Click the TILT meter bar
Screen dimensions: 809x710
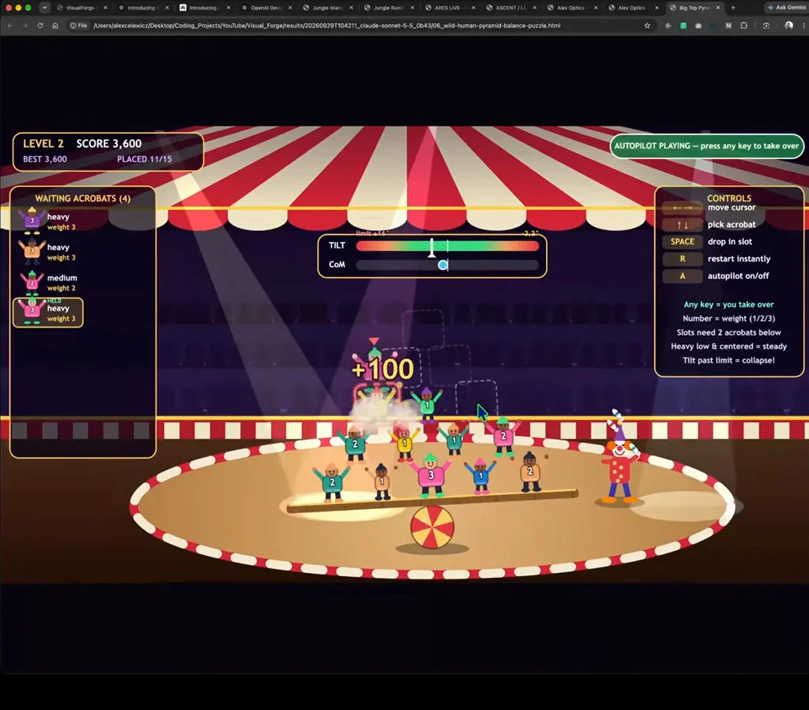pos(447,245)
